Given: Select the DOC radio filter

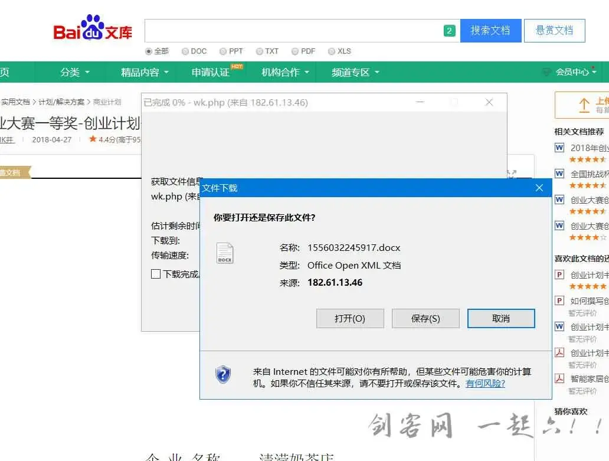Looking at the screenshot, I should pos(185,51).
